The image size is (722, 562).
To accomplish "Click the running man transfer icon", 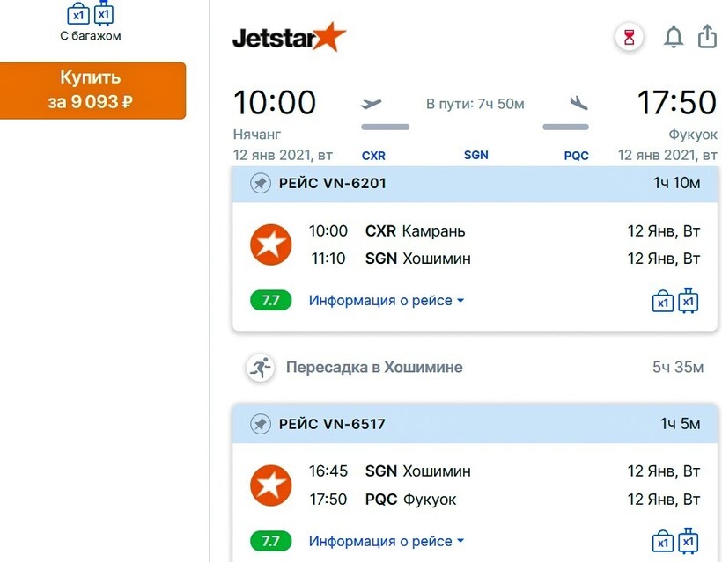I will (x=260, y=368).
